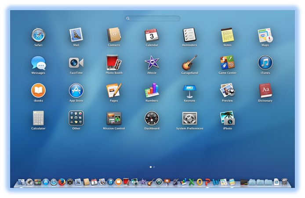
Task: Open the Contacts app in Launchpad
Action: click(114, 35)
